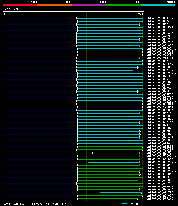Viewport: 178px width, 206px height.
Task: Select the UniRef100_Q08CI9 label
Action: 160,150
